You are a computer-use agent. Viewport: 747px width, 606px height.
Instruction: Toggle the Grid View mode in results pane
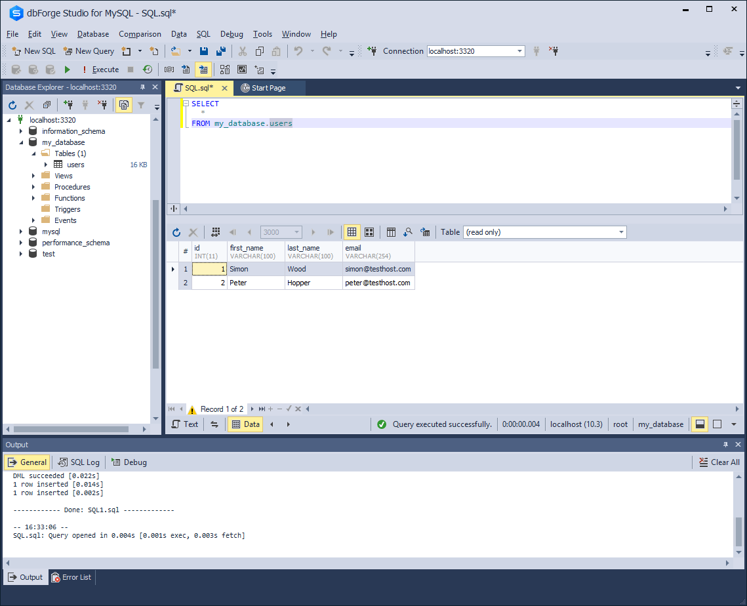[352, 232]
